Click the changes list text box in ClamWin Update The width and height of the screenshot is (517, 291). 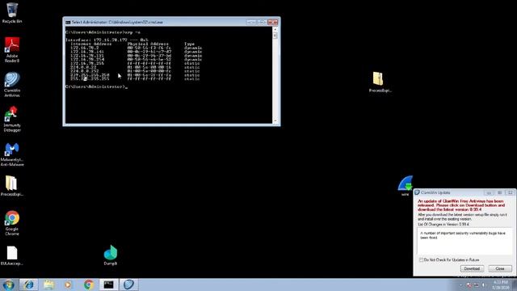coord(464,242)
